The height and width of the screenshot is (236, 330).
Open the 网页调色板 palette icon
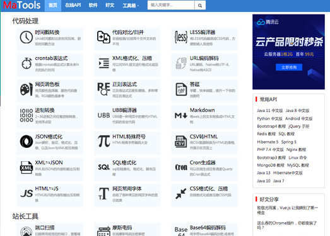27,89
